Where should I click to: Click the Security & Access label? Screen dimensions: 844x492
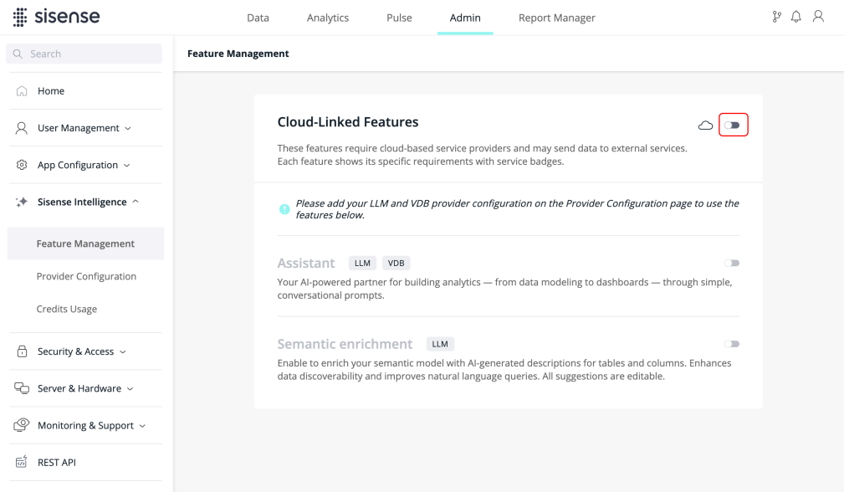(75, 351)
